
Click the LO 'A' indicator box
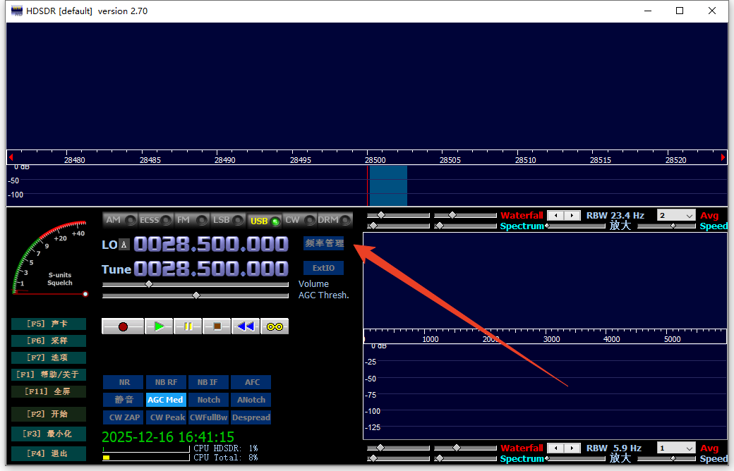click(124, 245)
